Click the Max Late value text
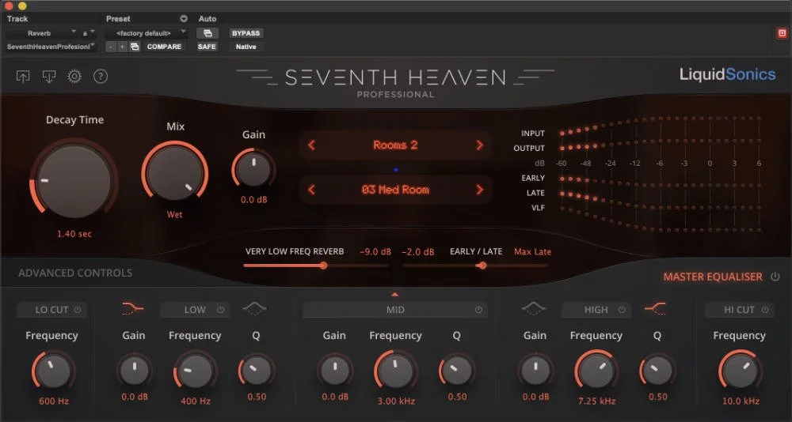 [532, 251]
